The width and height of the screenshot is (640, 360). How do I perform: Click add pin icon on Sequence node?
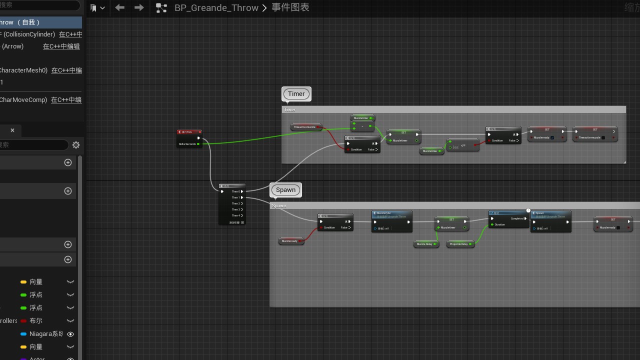242,222
